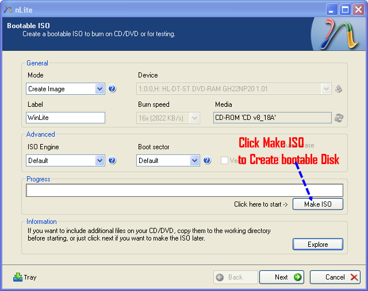Expand the ISO Engine Default dropdown

pos(66,161)
